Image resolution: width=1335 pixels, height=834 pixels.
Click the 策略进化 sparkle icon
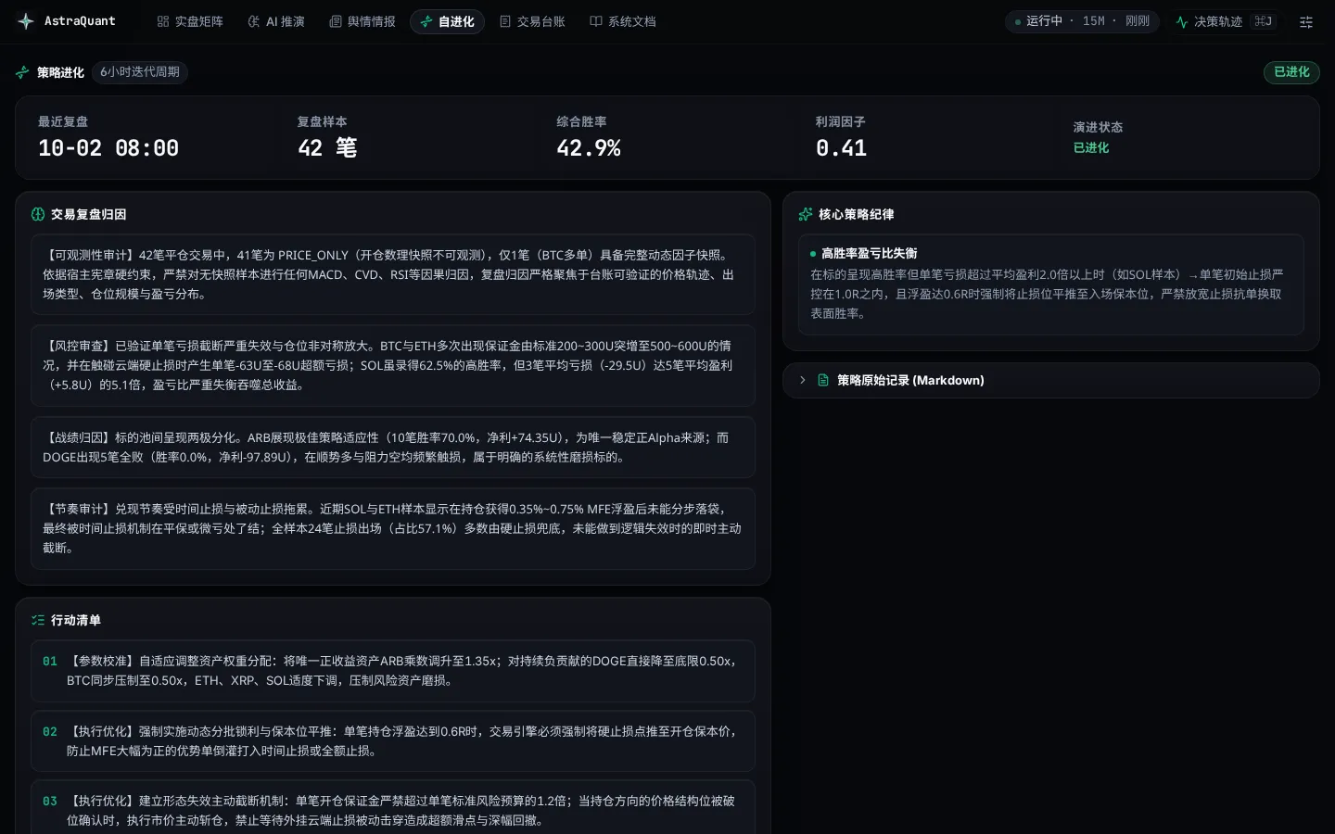(22, 72)
